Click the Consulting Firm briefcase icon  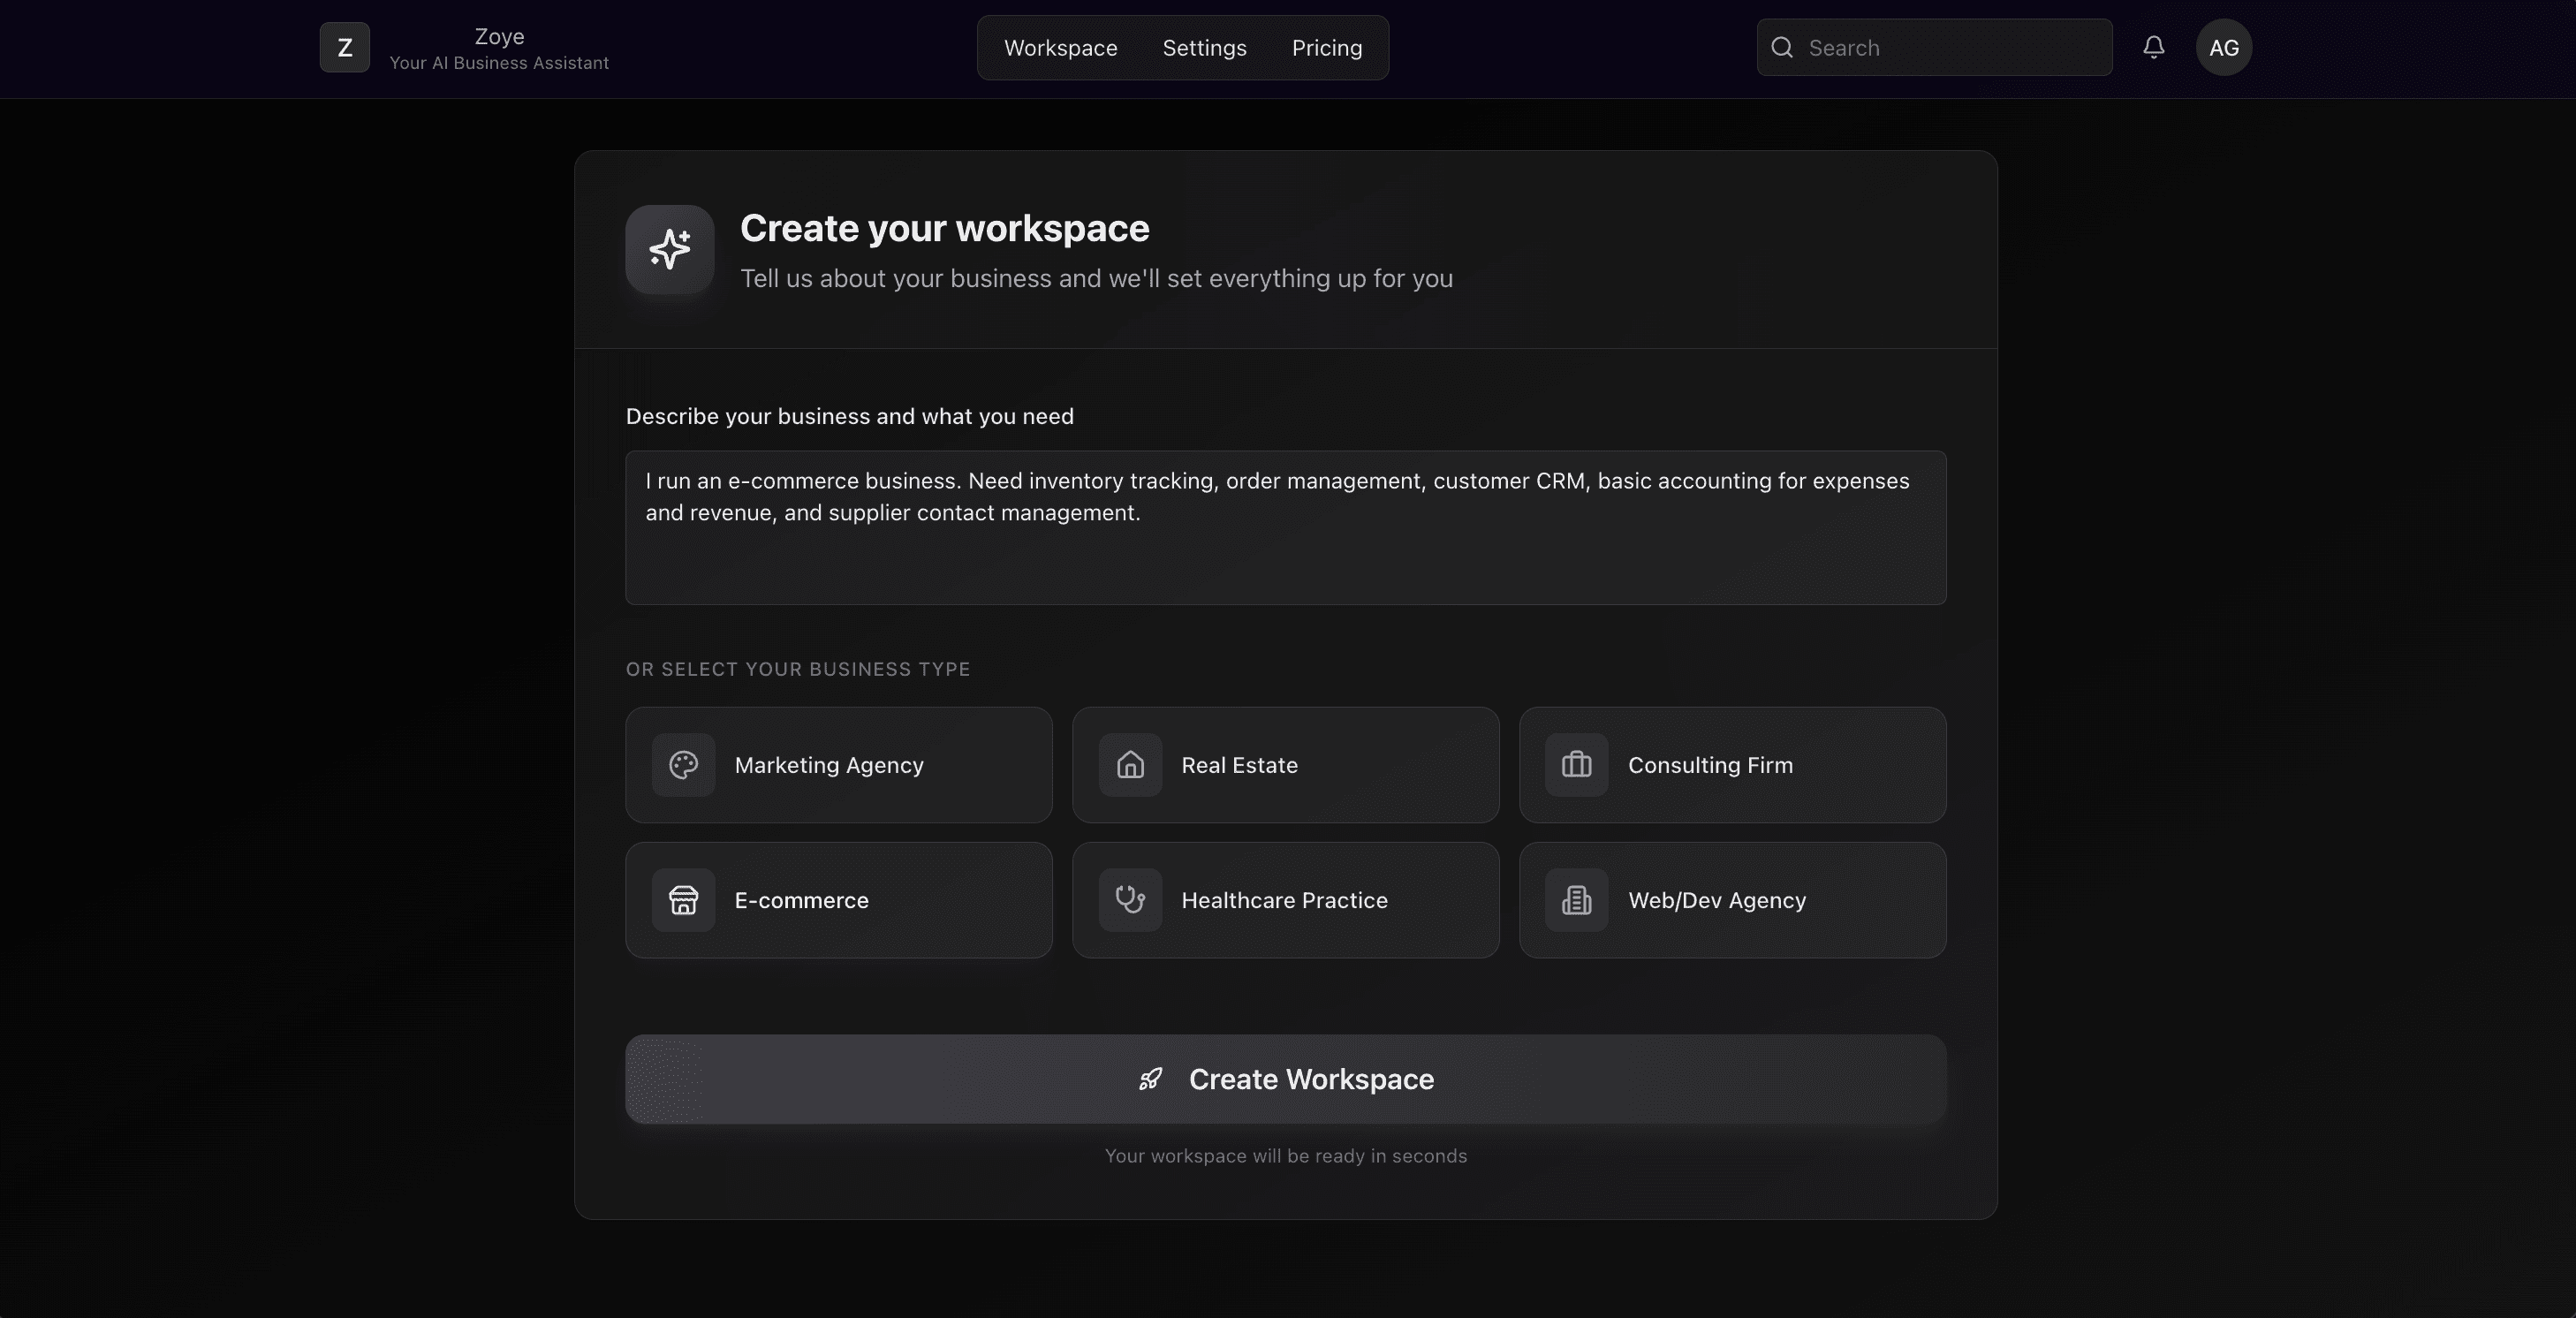tap(1576, 765)
